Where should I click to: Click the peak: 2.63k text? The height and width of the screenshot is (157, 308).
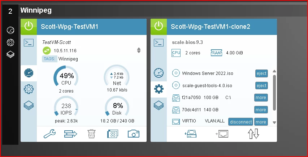tap(66, 121)
